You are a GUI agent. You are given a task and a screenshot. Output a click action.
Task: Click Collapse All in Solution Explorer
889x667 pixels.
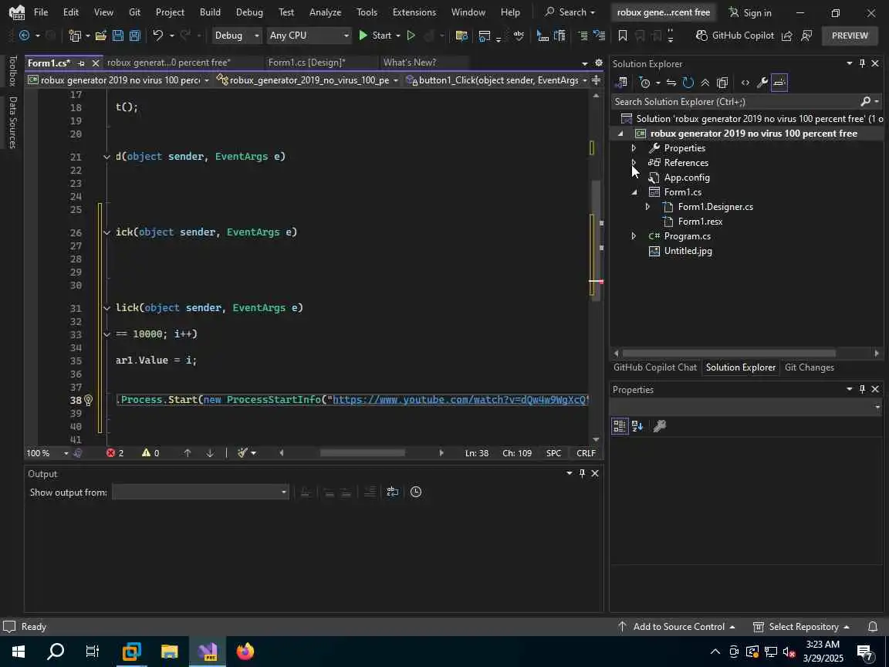[705, 83]
